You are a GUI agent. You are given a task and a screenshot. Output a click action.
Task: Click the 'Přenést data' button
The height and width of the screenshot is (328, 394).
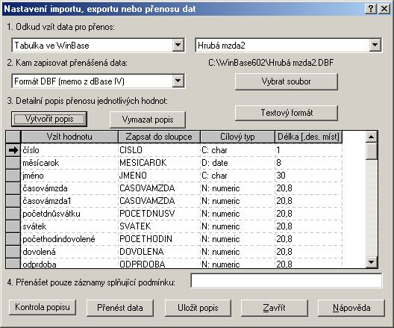[120, 308]
